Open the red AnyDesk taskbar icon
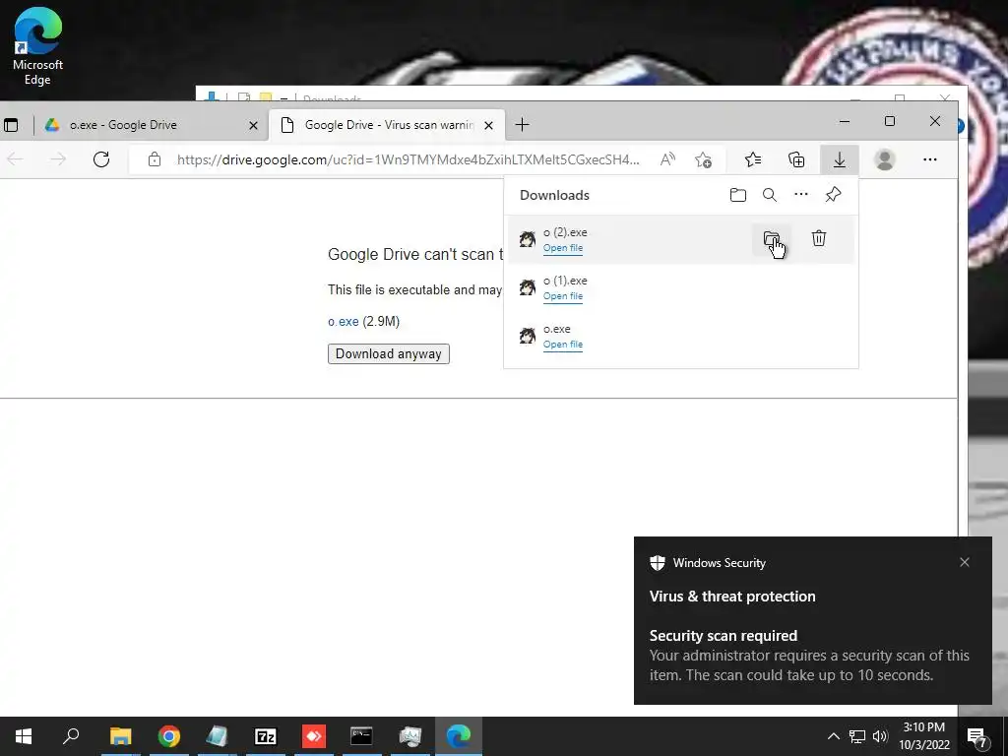1008x756 pixels. tap(314, 736)
